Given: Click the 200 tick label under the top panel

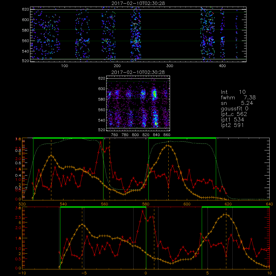Looking at the screenshot, I should (x=117, y=66).
